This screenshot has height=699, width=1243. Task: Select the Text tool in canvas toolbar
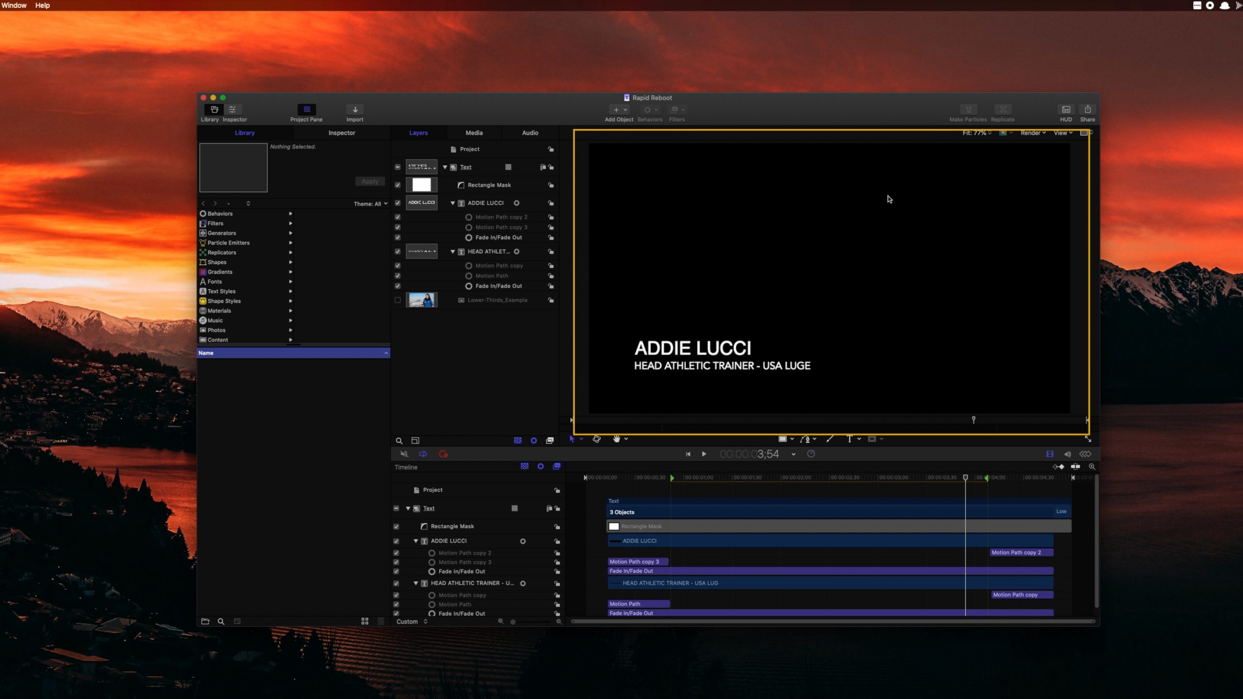[849, 439]
